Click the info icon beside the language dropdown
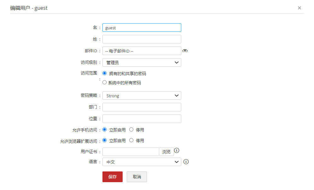 186,162
